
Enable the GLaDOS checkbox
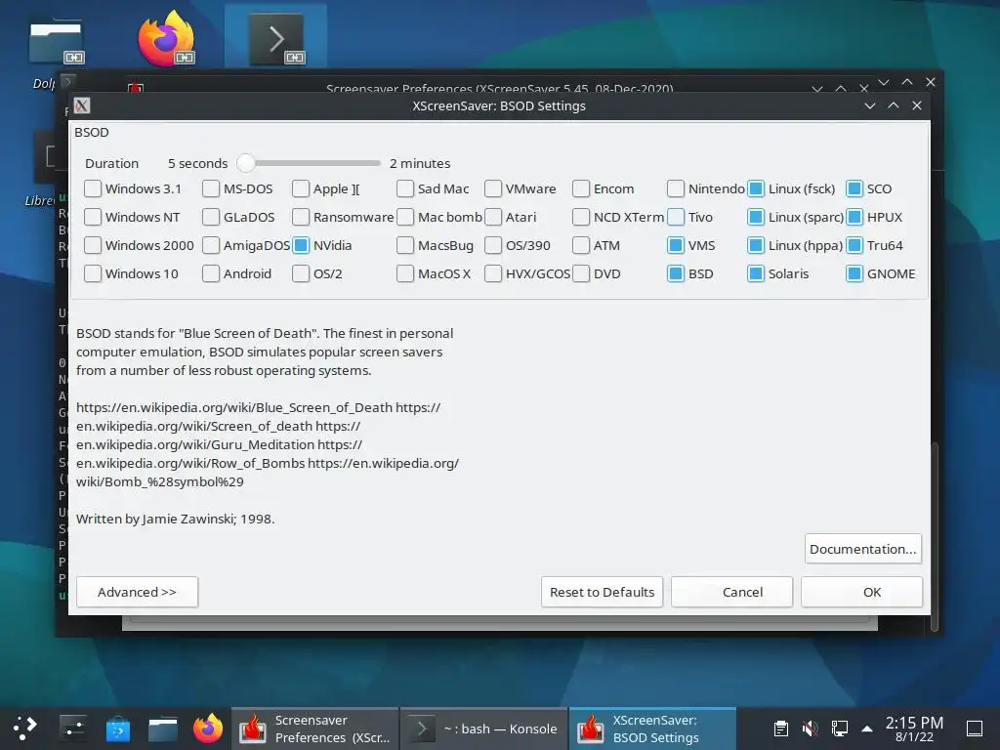(211, 217)
